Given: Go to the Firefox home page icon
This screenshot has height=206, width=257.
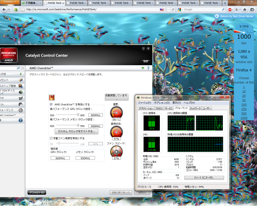Looking at the screenshot, I should 245,10.
